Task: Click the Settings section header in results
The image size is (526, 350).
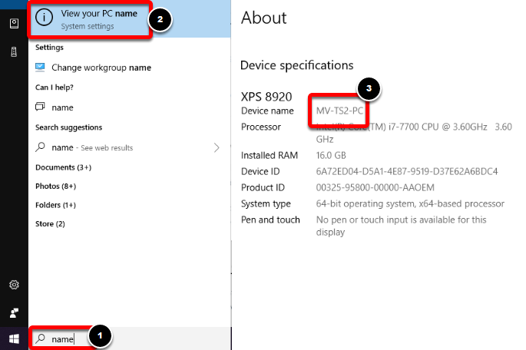Action: tap(49, 48)
